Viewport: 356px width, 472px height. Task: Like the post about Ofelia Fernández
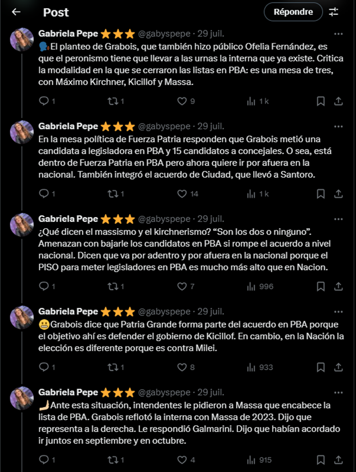182,101
